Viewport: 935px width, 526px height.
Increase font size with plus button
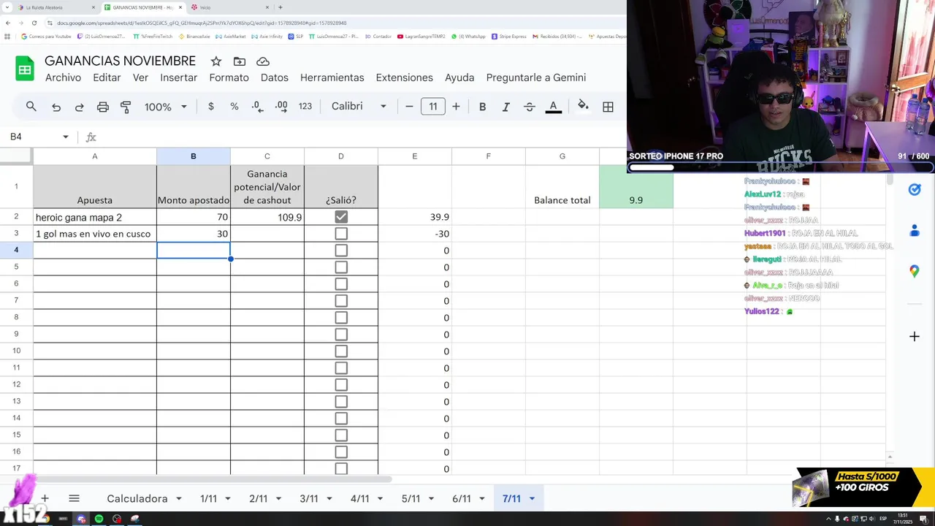point(456,107)
